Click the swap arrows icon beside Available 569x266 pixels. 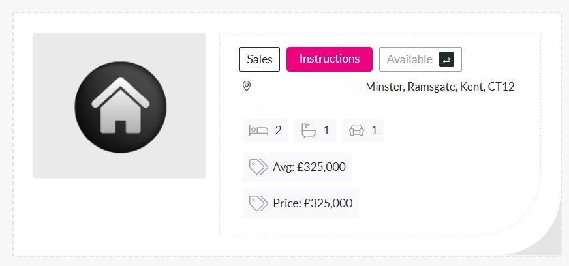446,59
